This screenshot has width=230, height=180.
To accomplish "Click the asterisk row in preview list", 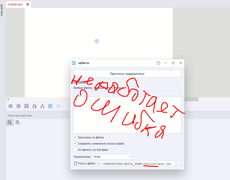I will click(127, 100).
